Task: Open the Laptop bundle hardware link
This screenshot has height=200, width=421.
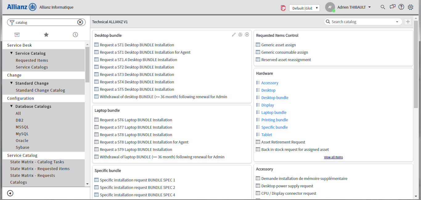Action: (274, 112)
